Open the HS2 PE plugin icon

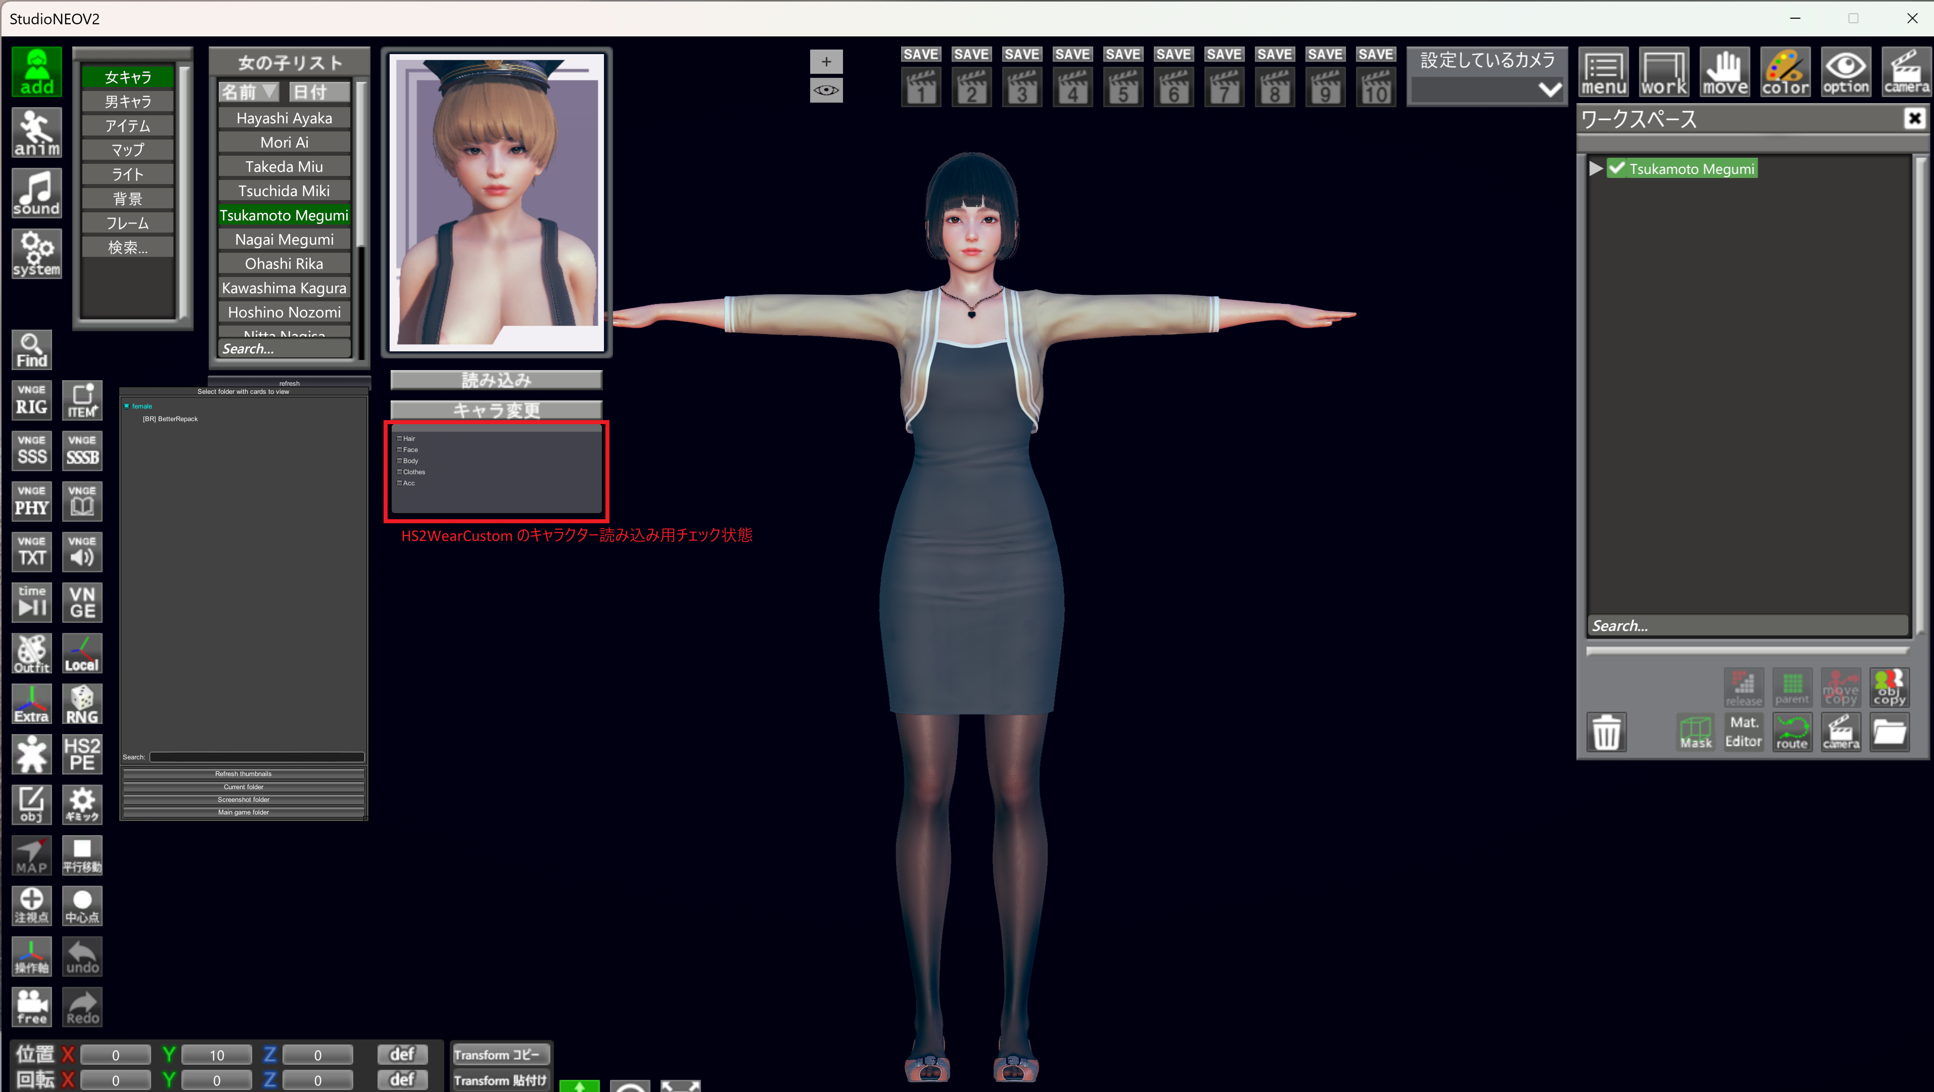click(82, 754)
